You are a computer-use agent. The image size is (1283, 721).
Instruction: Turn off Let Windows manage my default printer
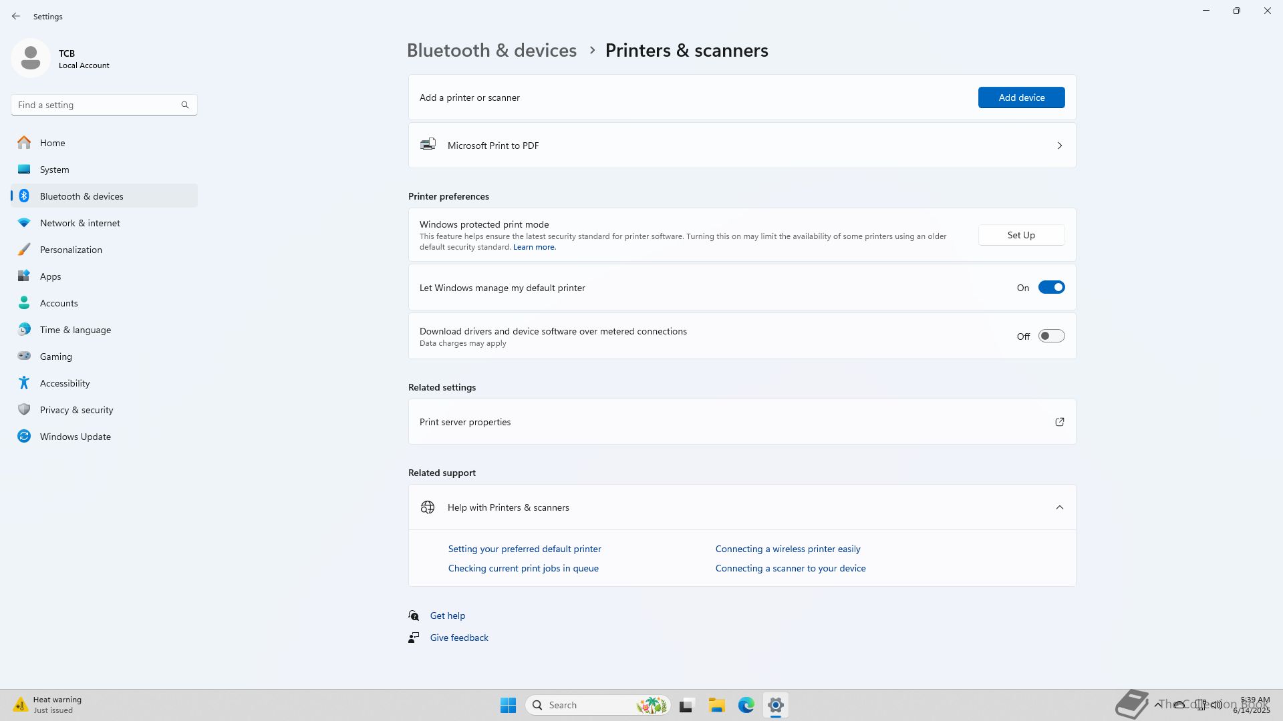[1051, 288]
